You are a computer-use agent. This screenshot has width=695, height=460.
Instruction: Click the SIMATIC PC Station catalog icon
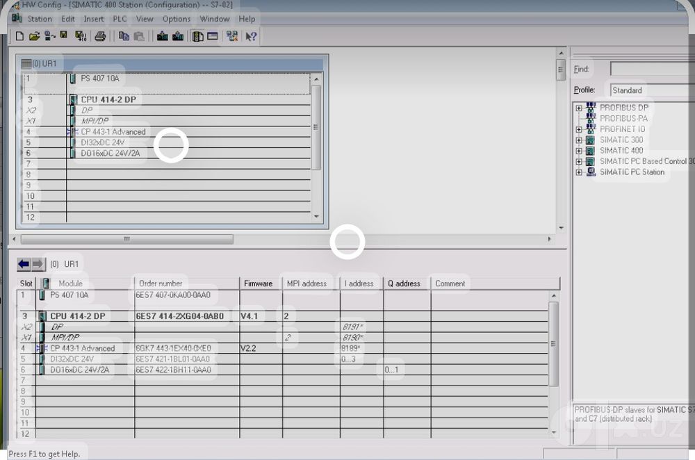(591, 172)
